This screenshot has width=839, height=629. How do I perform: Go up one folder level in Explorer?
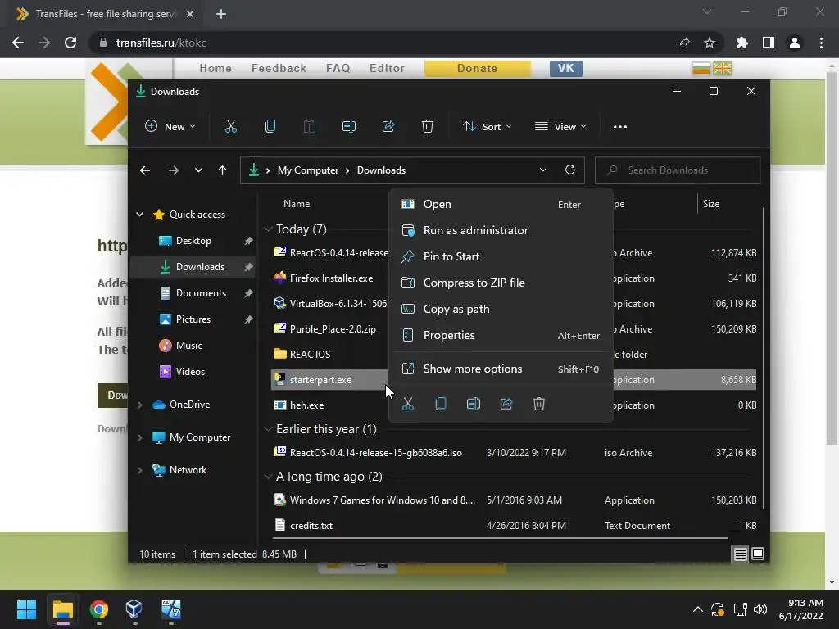(222, 170)
